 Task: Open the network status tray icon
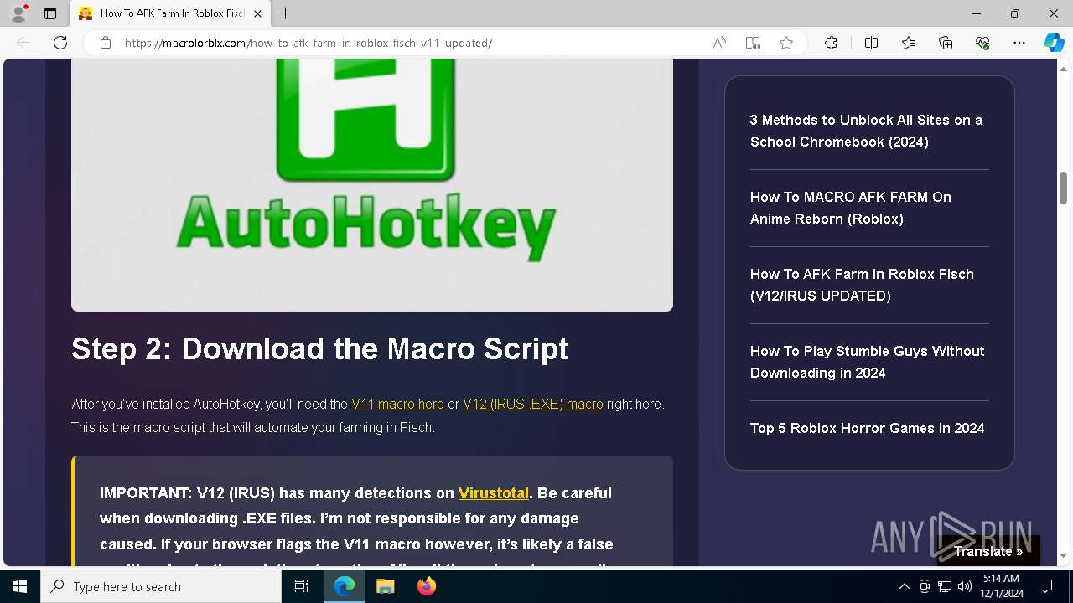tap(945, 586)
